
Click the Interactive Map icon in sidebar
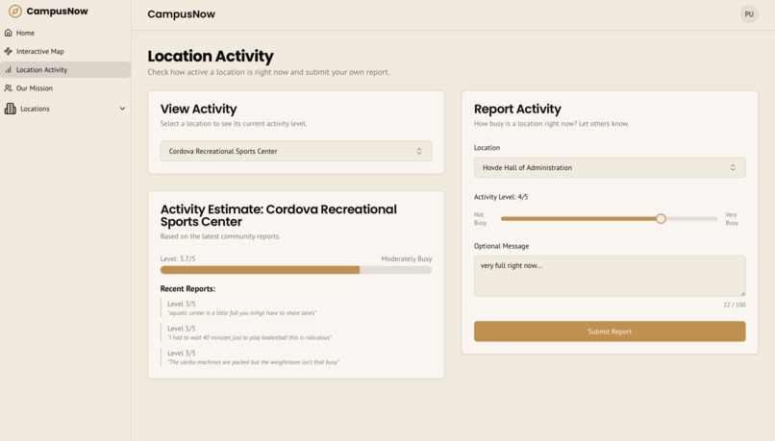[8, 51]
